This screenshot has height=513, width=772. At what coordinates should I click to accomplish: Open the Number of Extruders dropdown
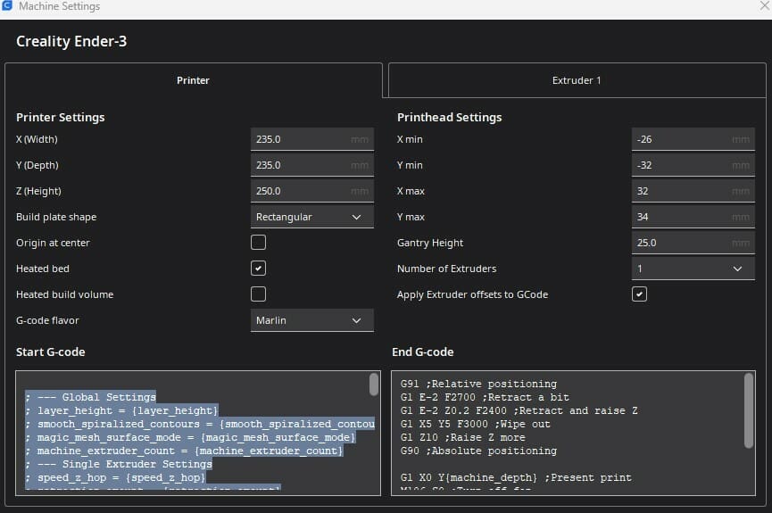point(693,269)
